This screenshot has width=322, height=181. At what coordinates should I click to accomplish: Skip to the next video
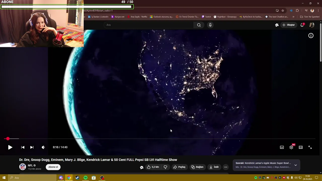coord(32,147)
